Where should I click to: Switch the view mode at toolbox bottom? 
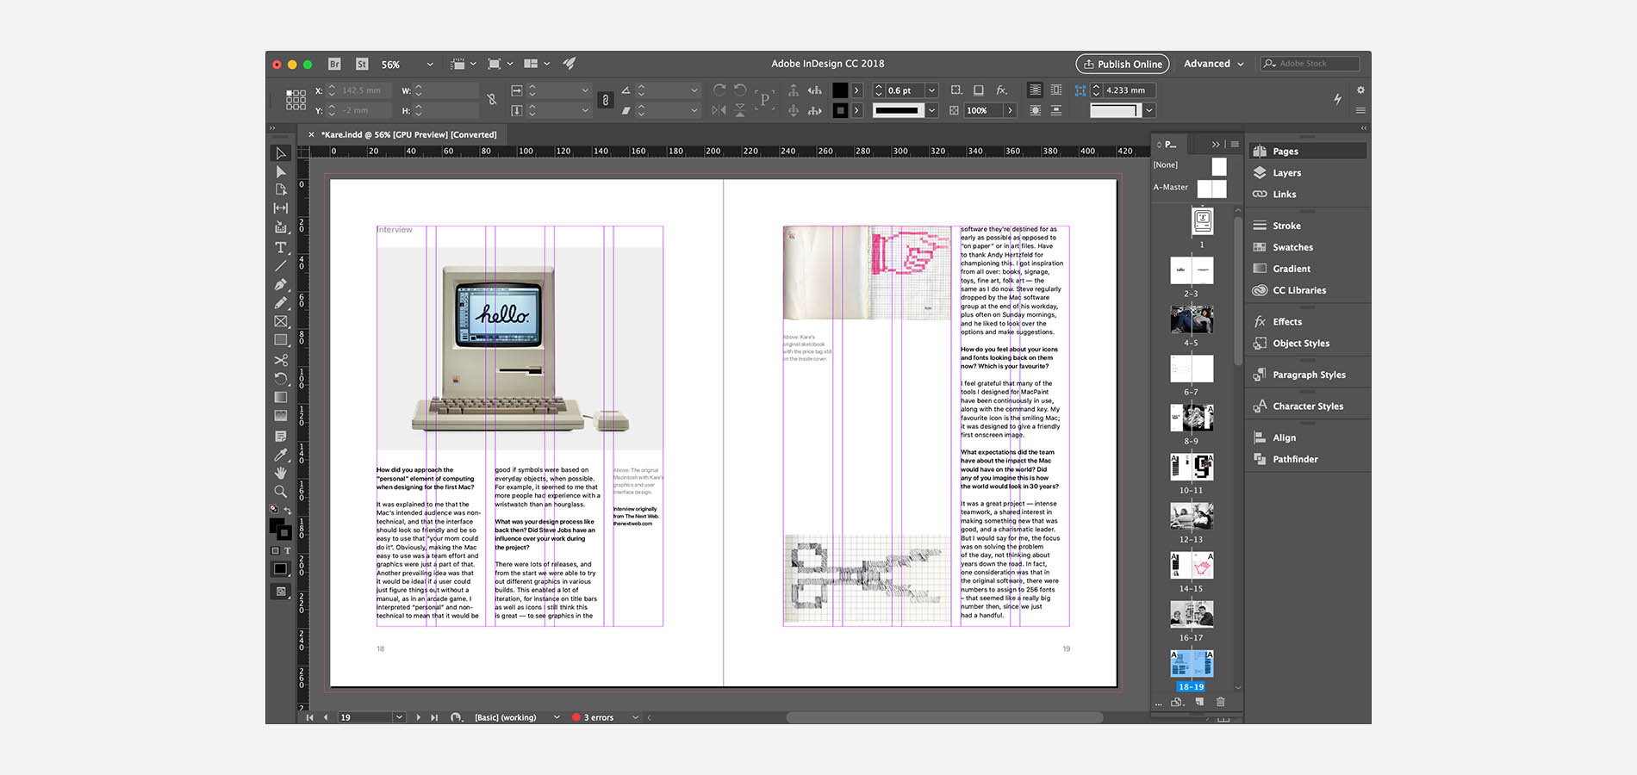[281, 592]
